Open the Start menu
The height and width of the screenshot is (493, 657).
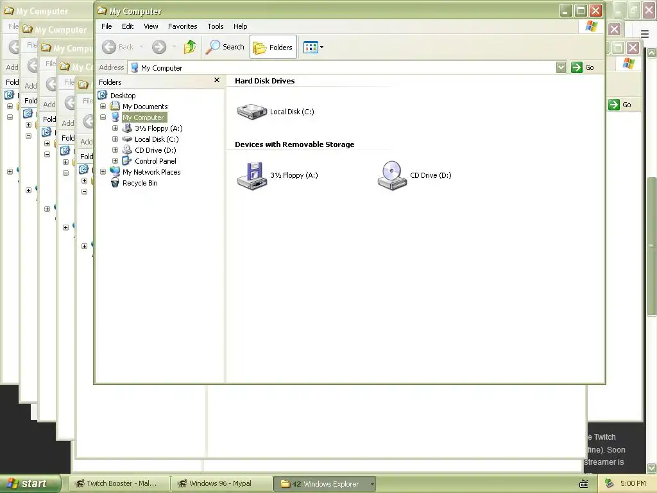pos(30,483)
